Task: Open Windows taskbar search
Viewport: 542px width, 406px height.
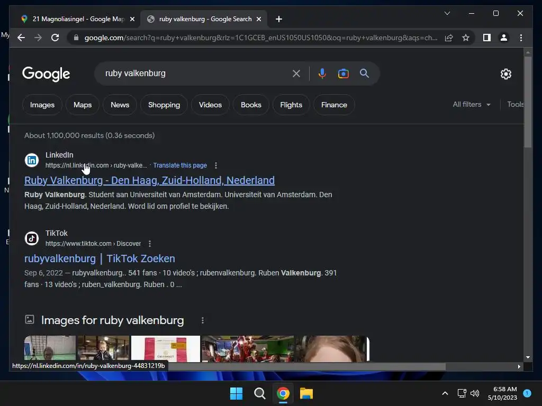Action: tap(259, 393)
